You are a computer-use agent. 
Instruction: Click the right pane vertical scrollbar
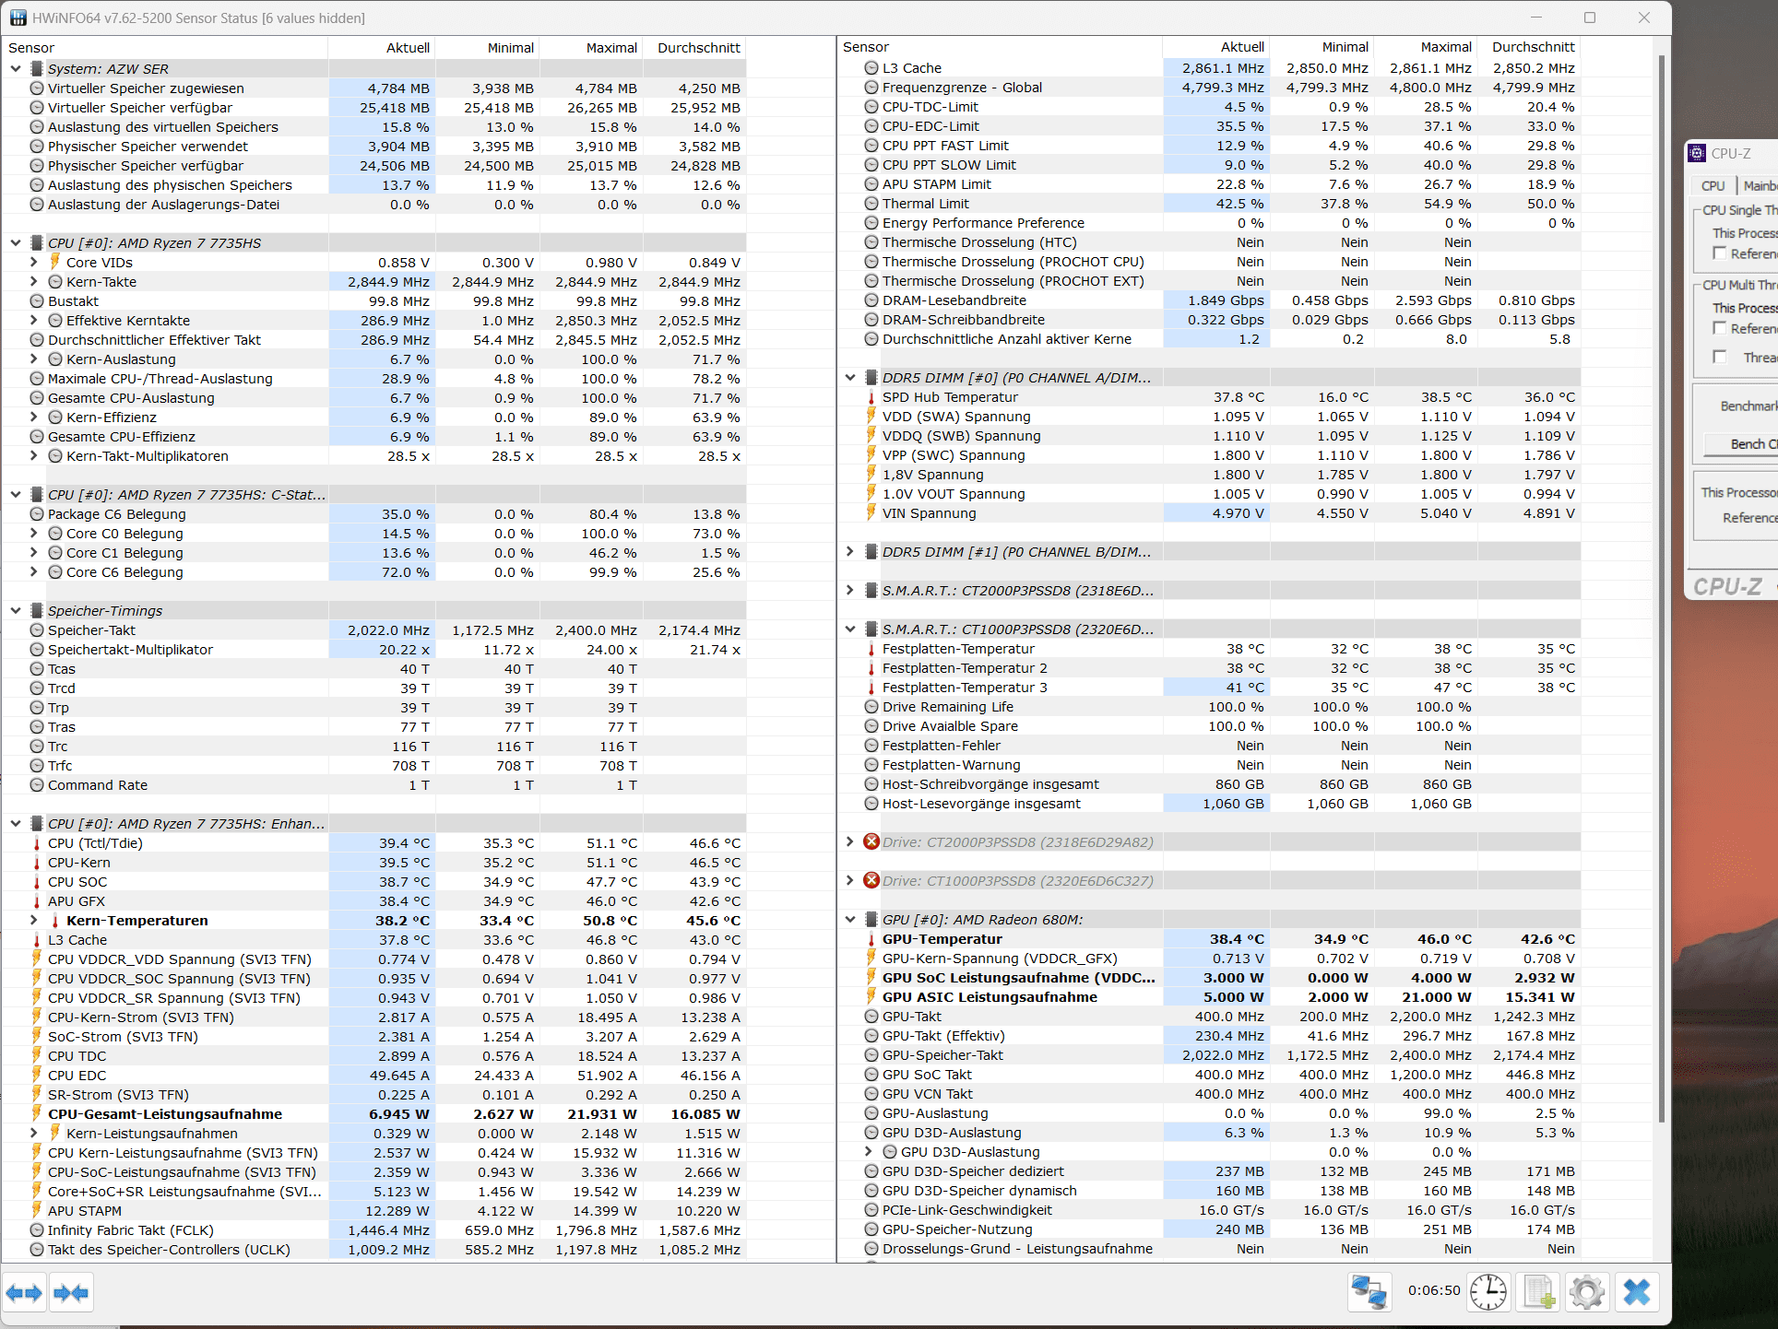[x=1662, y=590]
